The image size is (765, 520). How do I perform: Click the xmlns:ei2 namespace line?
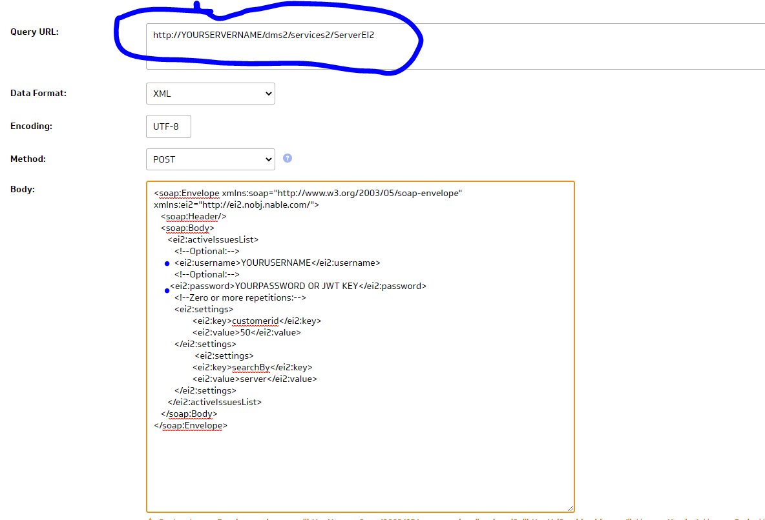click(236, 205)
